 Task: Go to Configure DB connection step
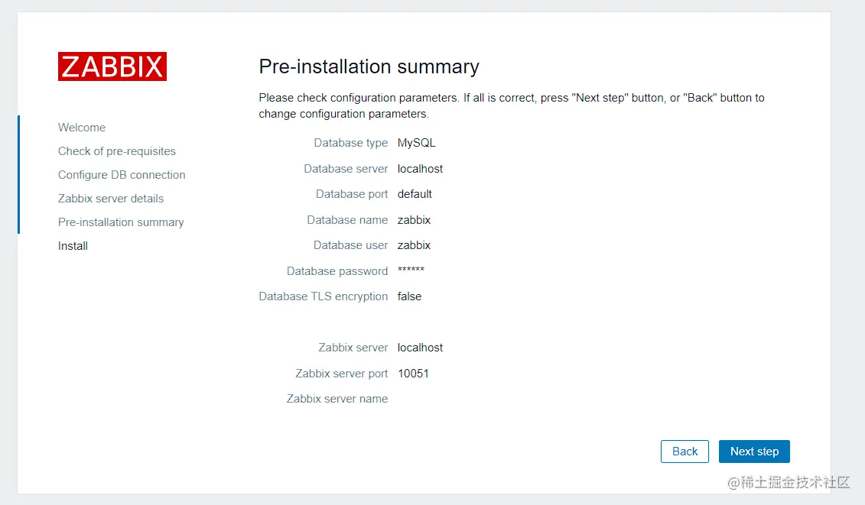122,174
